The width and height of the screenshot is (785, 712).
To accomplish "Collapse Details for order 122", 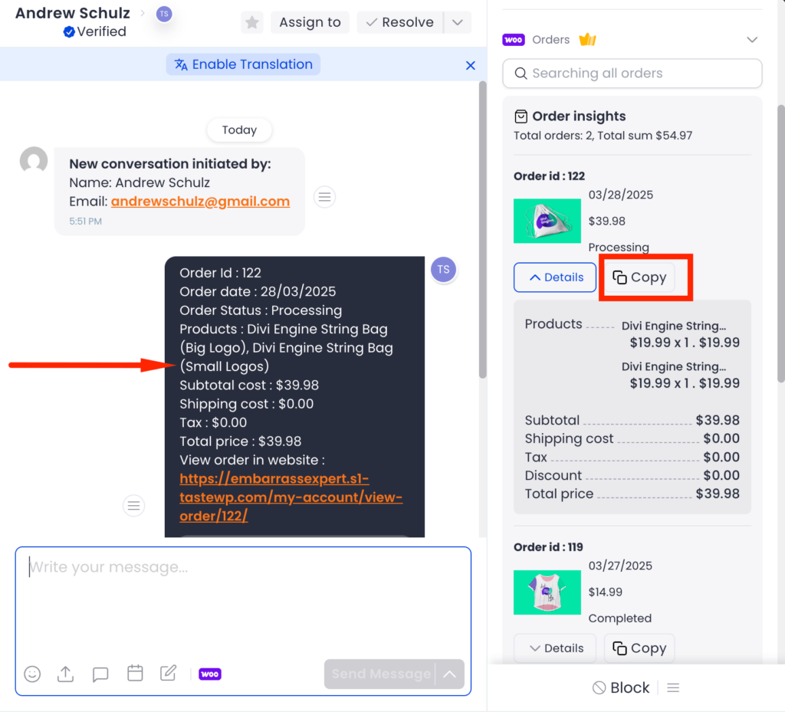I will 554,277.
